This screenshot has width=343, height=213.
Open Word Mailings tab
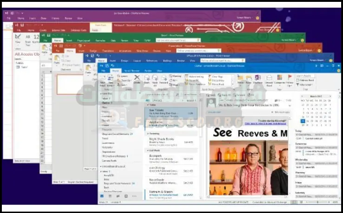(167, 60)
